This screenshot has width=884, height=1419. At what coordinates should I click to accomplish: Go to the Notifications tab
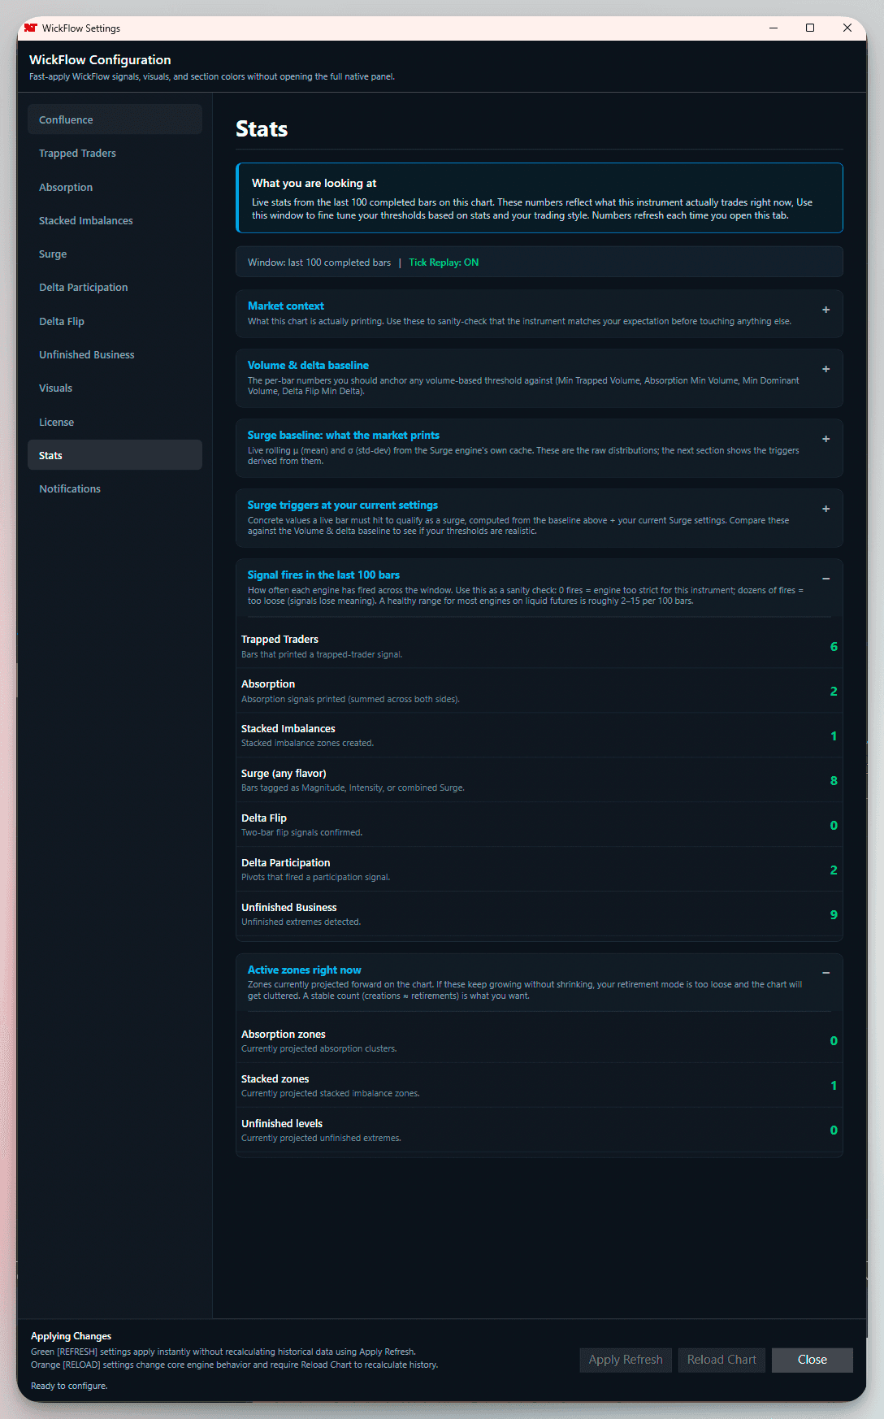[x=115, y=489]
